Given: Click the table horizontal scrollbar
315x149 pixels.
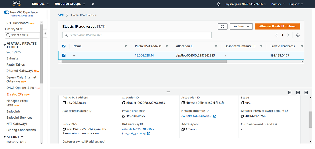Looking at the screenshot, I should coord(144,61).
